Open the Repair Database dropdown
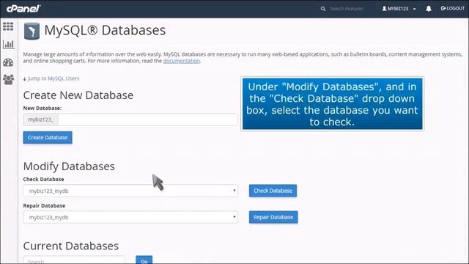This screenshot has width=469, height=264. point(130,217)
